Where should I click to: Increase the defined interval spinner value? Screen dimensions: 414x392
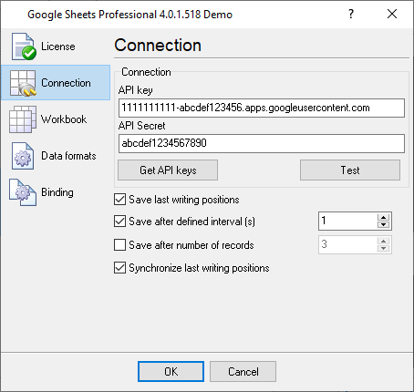(384, 218)
